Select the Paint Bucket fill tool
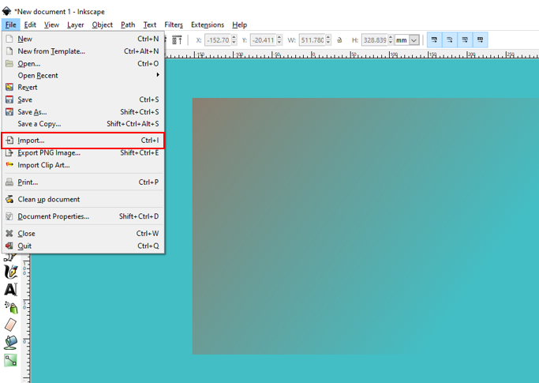The height and width of the screenshot is (383, 539). coord(11,343)
